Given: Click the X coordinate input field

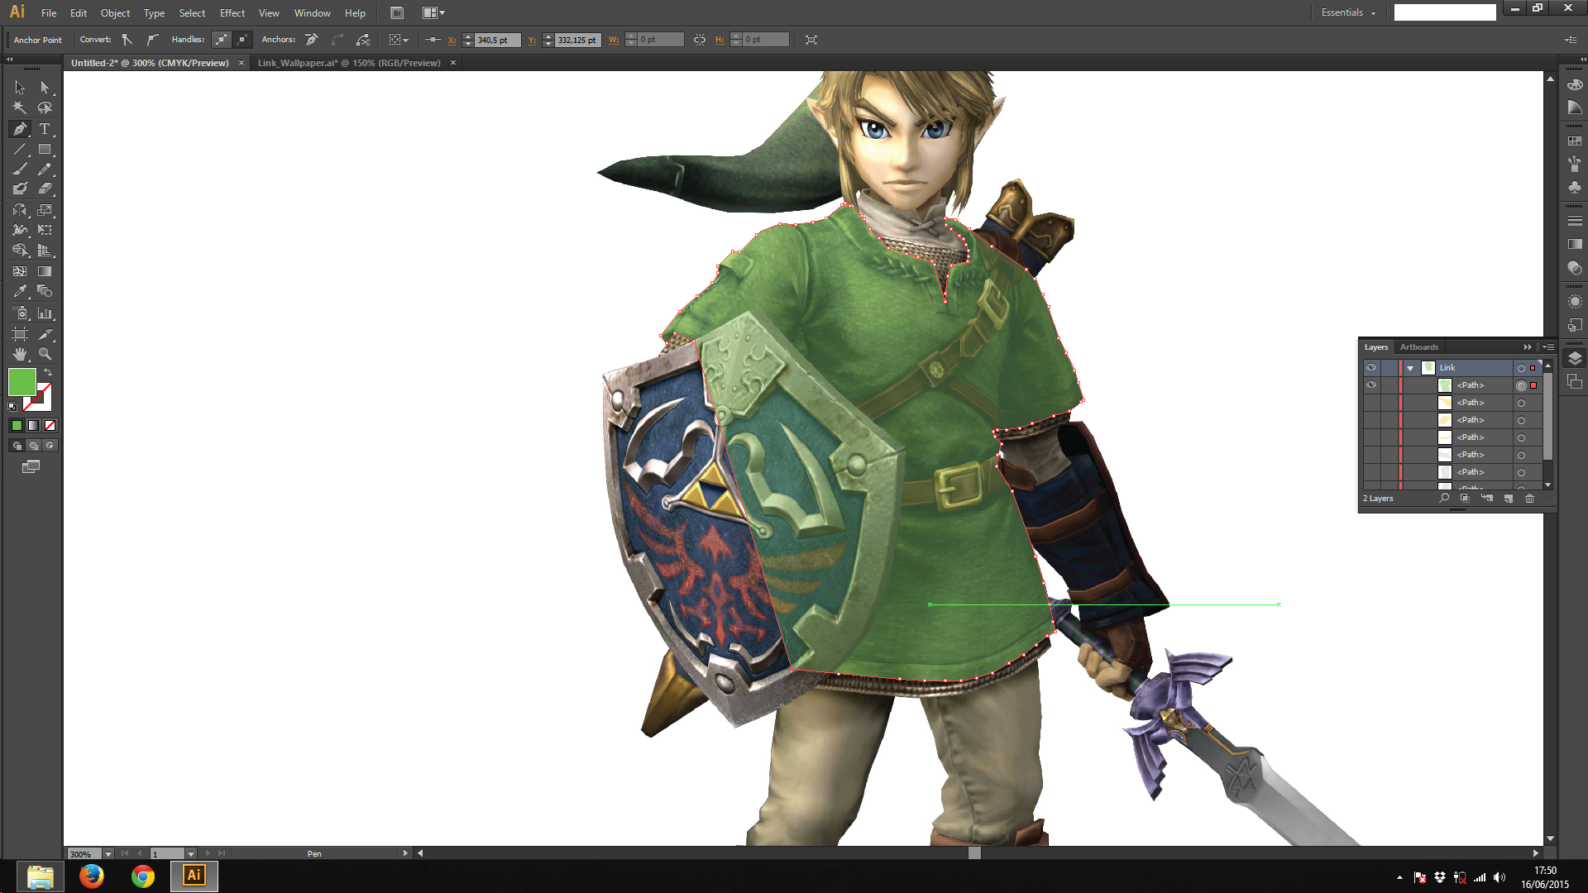Looking at the screenshot, I should [x=497, y=40].
